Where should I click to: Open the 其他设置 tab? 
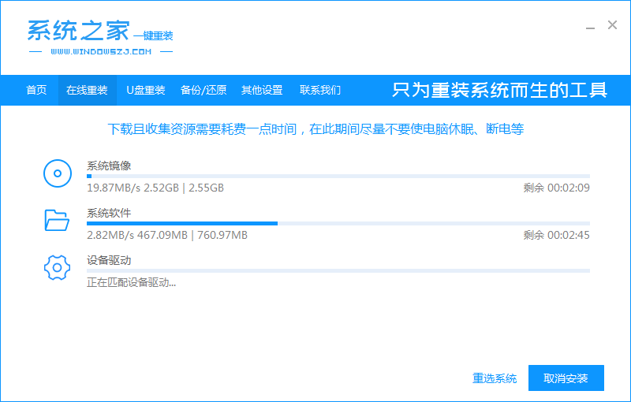[262, 90]
